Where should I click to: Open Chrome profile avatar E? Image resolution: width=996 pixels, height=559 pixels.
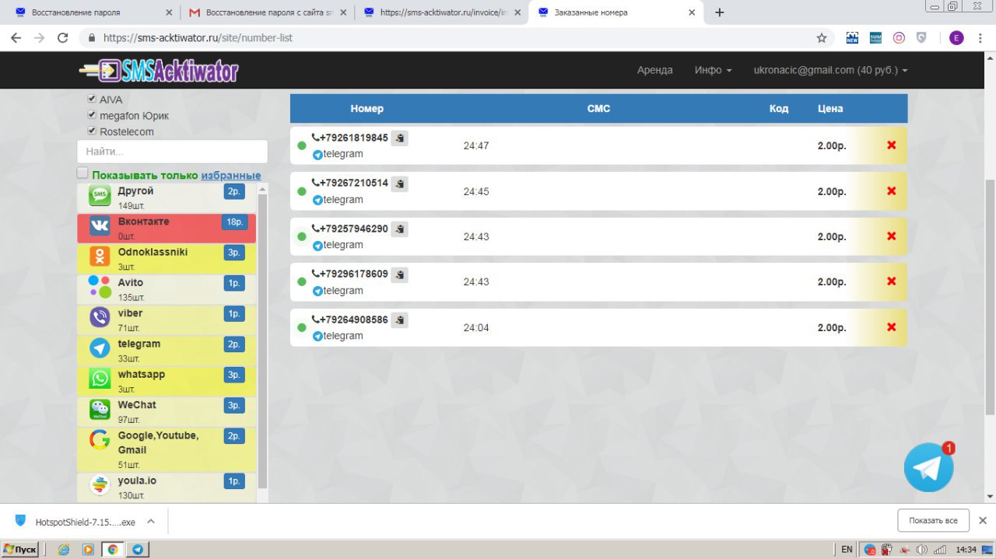point(956,37)
